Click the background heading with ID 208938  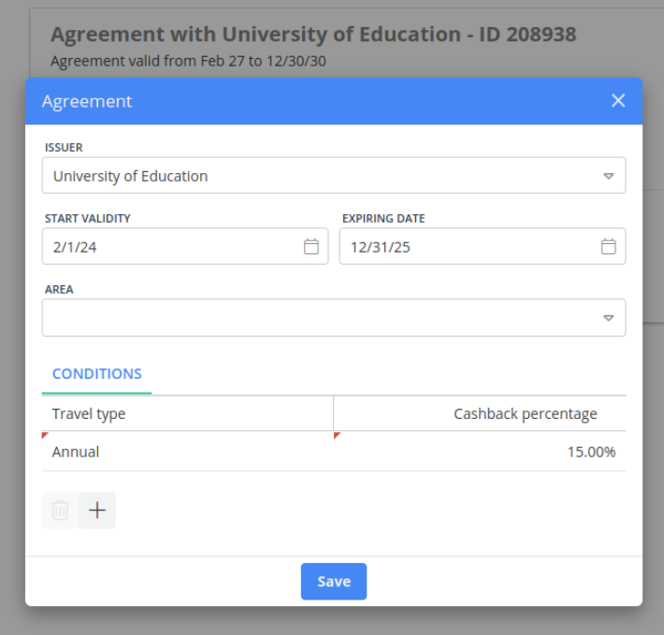point(313,35)
